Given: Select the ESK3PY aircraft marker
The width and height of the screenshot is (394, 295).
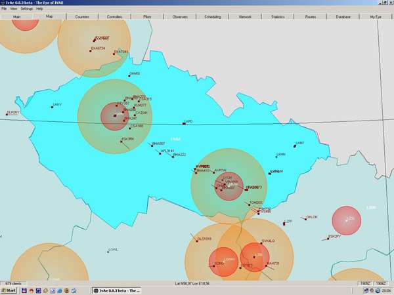Looking at the screenshot, I should 328,239.
